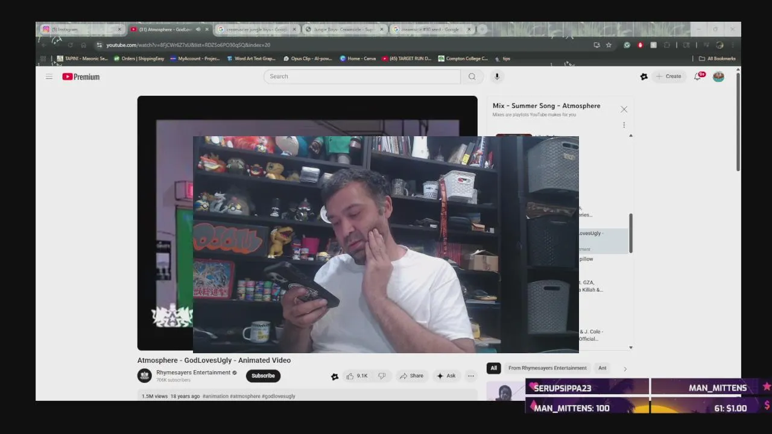Open TAPINI Masonic bookmark
The height and width of the screenshot is (434, 772).
click(x=82, y=58)
